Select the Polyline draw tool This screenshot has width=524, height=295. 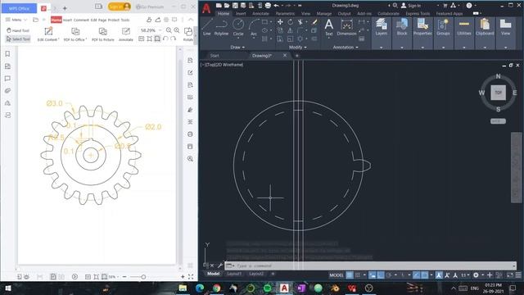(x=221, y=27)
